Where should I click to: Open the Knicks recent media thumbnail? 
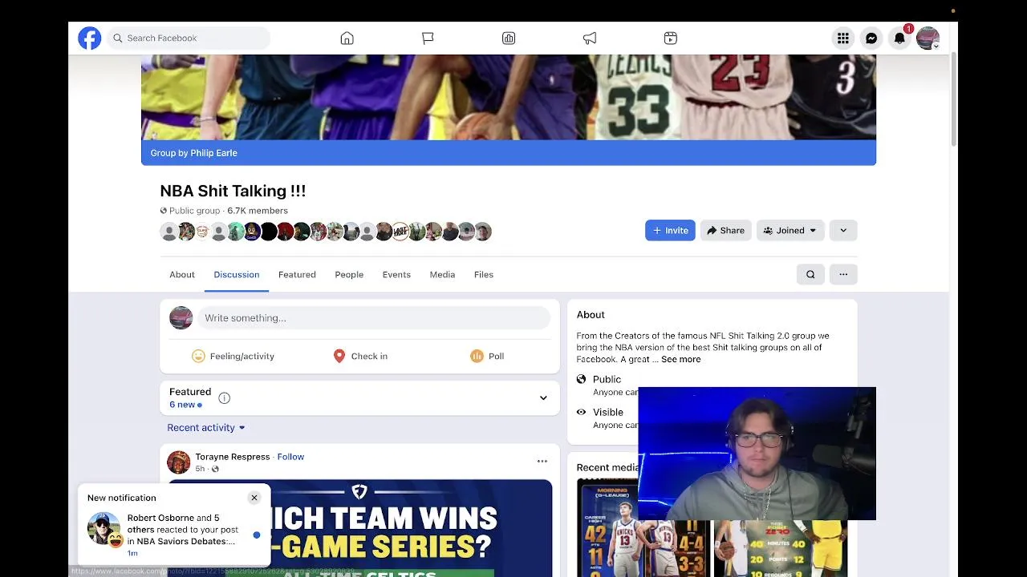tap(643, 527)
